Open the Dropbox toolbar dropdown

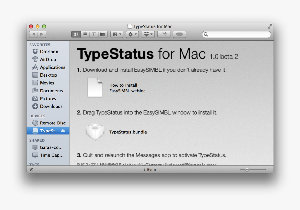[x=148, y=34]
